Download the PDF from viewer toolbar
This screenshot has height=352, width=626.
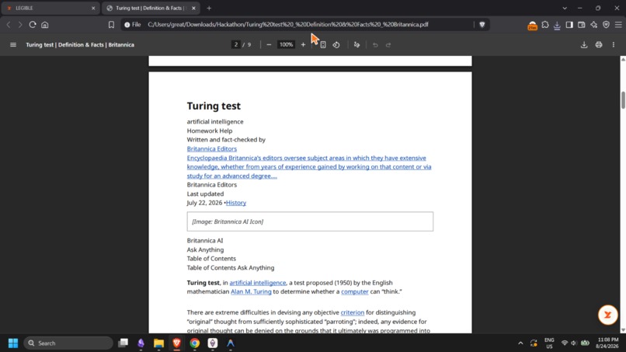584,45
